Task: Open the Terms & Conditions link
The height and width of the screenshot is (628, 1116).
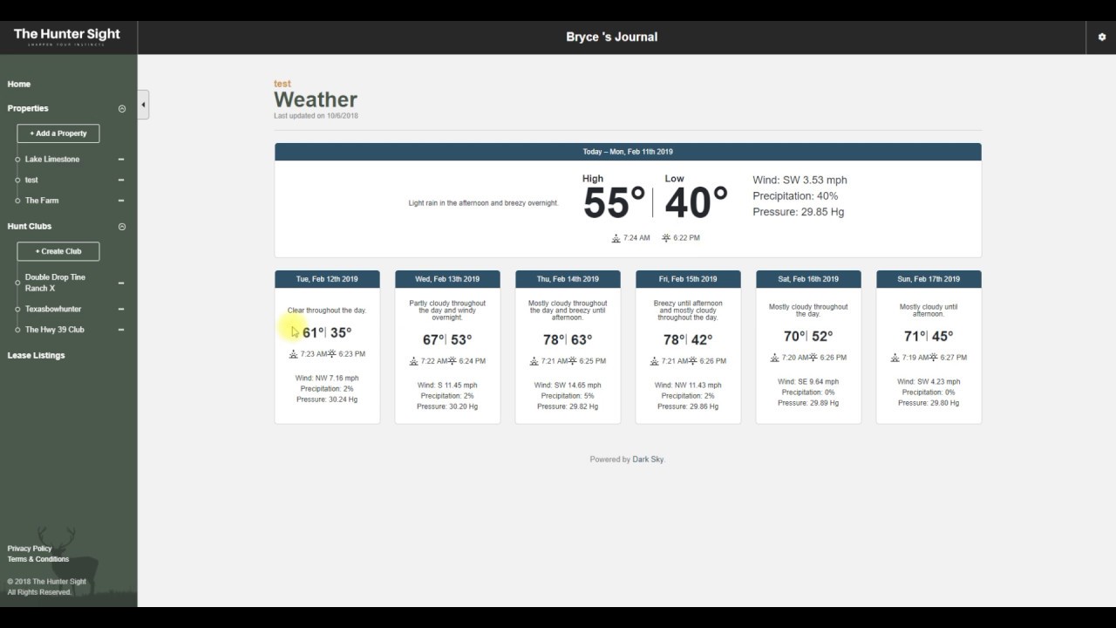Action: [x=38, y=559]
